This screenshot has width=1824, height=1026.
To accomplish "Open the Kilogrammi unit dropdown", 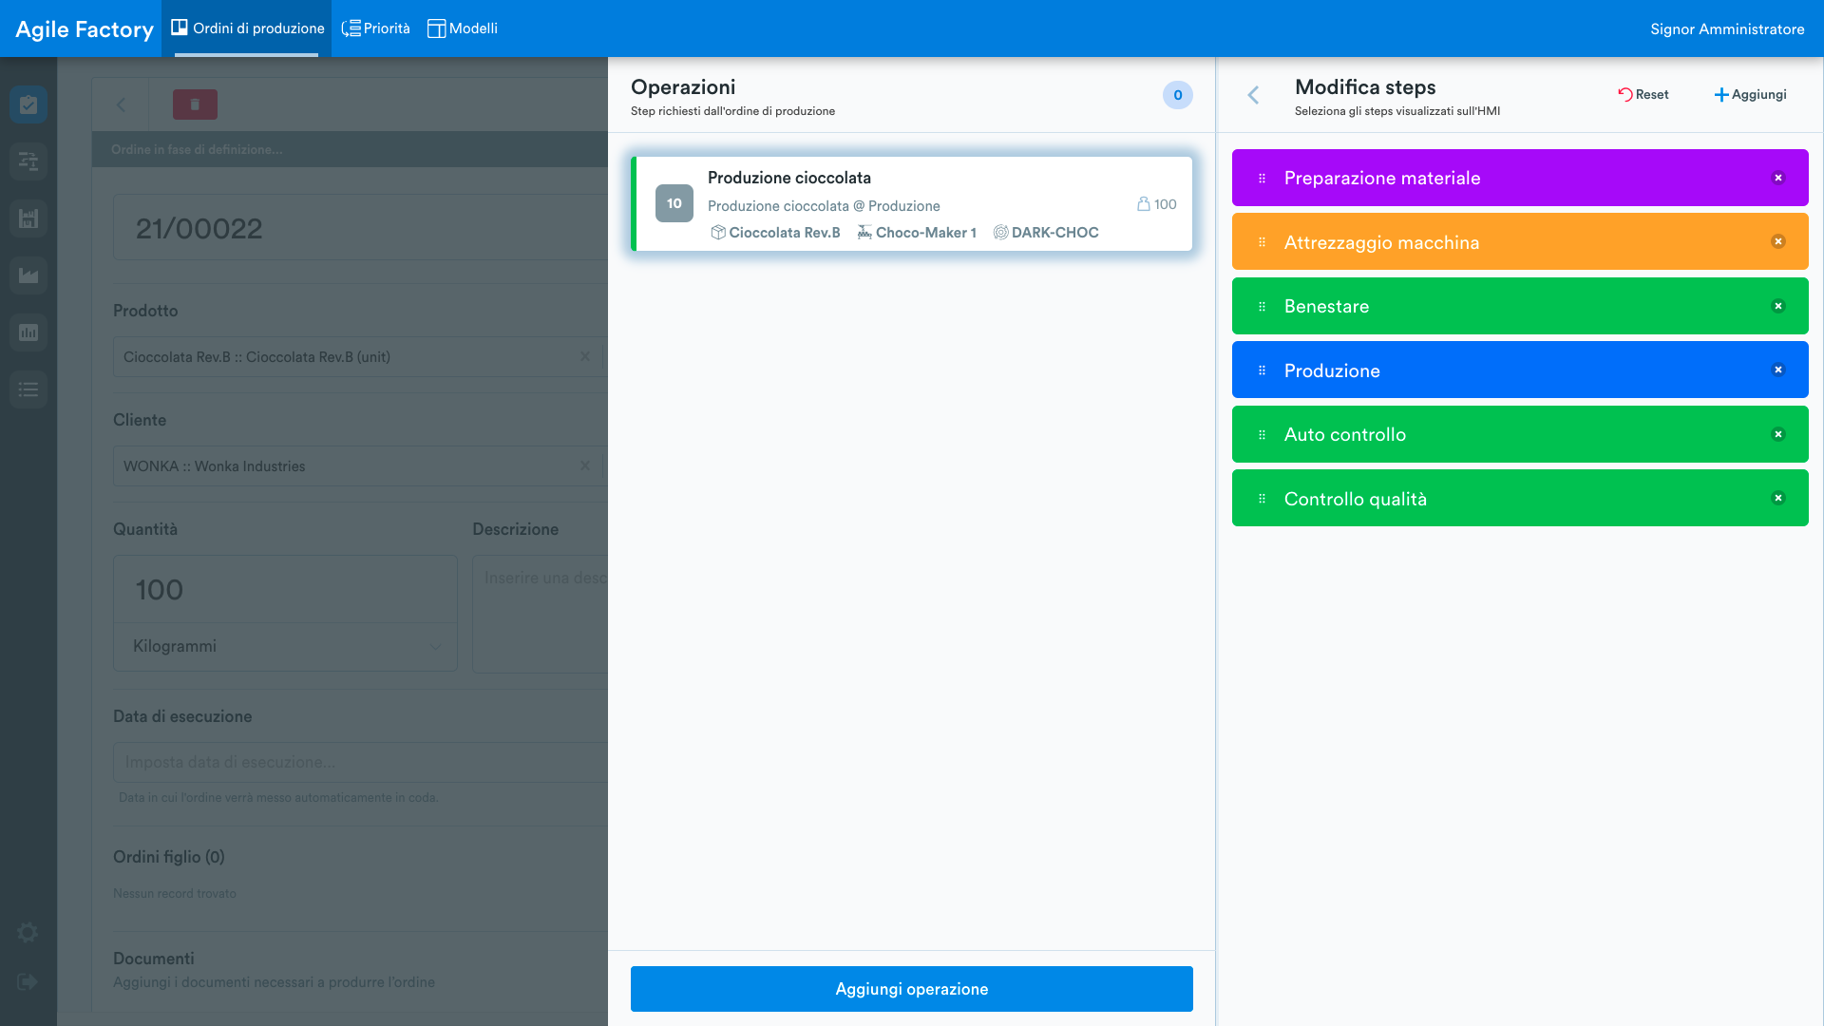I will coord(285,646).
